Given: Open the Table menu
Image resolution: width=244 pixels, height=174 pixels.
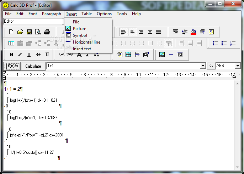Looking at the screenshot, I should pyautogui.click(x=87, y=14).
